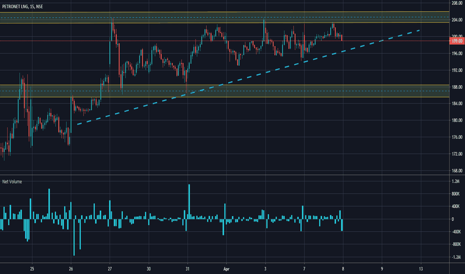Select the lower shaded support zone near 188
Screen dimensions: 465x274
(x=225, y=91)
